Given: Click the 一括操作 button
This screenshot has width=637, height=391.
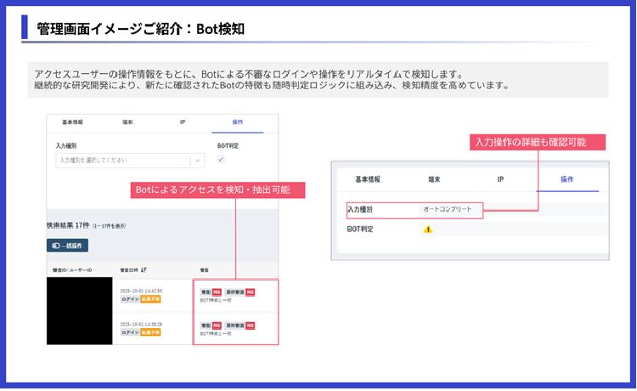Looking at the screenshot, I should pyautogui.click(x=67, y=246).
